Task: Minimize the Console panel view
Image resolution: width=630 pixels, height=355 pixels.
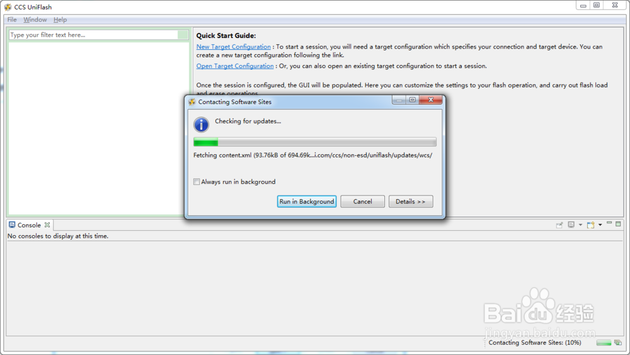Action: (x=609, y=223)
